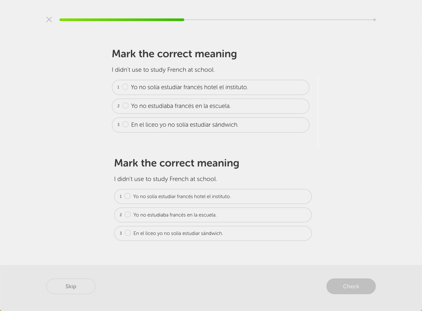Select radio button for option 3 in first question
Screen dimensions: 422x311
126,124
